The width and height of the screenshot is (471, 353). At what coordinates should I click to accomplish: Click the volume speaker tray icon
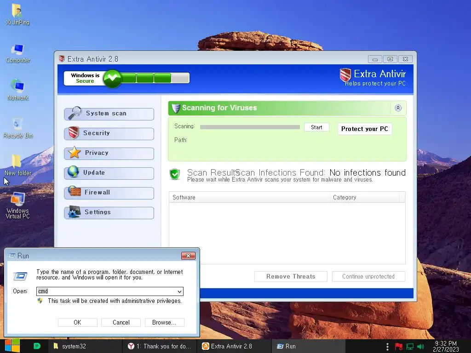click(420, 347)
